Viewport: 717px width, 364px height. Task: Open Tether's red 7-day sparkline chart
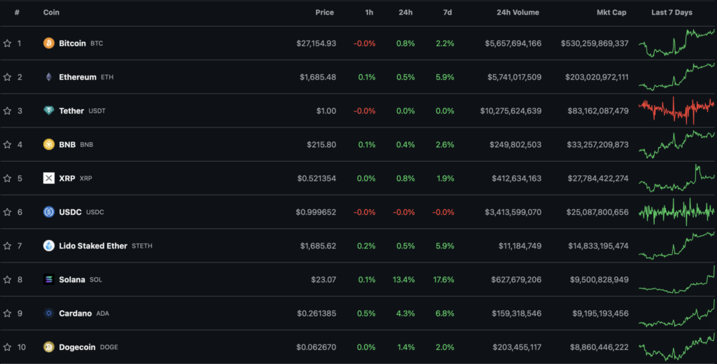pyautogui.click(x=676, y=111)
